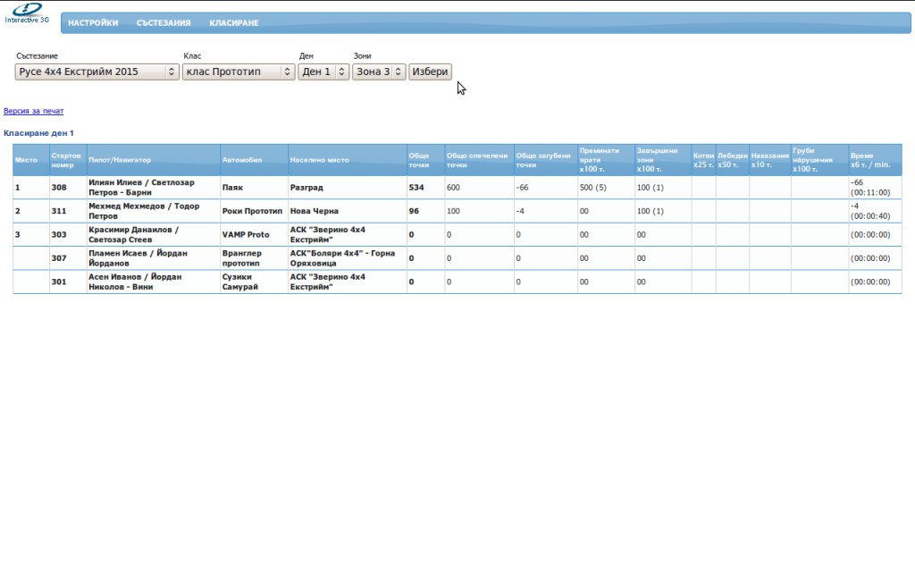This screenshot has width=915, height=572.
Task: Select start number 311 cell
Action: 68,211
